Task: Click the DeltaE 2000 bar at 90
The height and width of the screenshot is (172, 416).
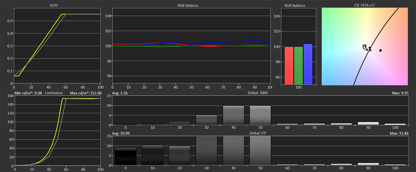Action: coord(368,123)
